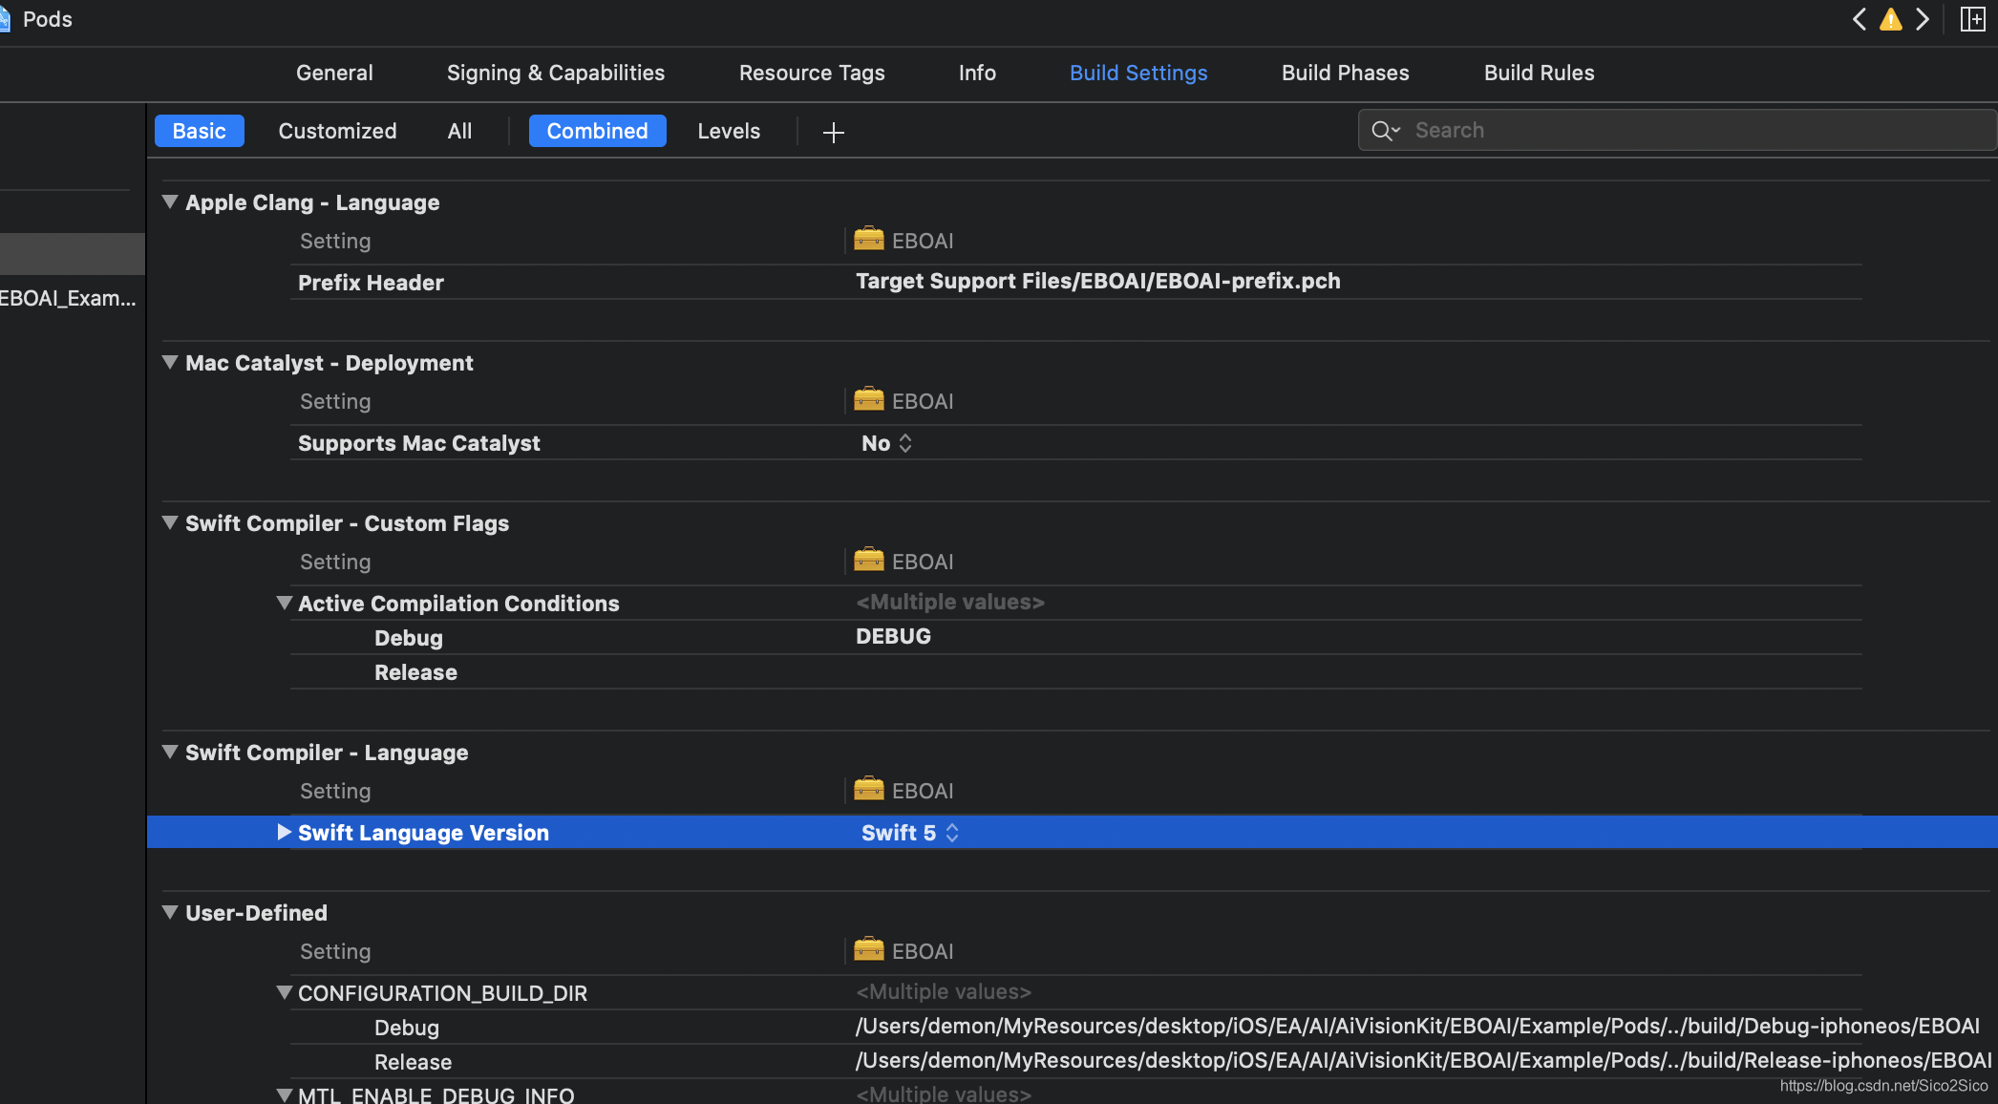Collapse MTL_ENABLE_DEBUG_INFO row
Image resolution: width=1998 pixels, height=1104 pixels.
[284, 1094]
